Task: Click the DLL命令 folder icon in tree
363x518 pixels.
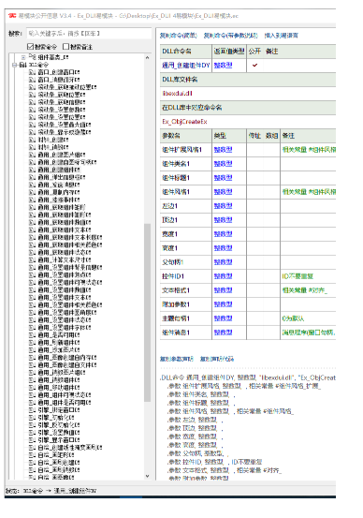Action: (22, 65)
